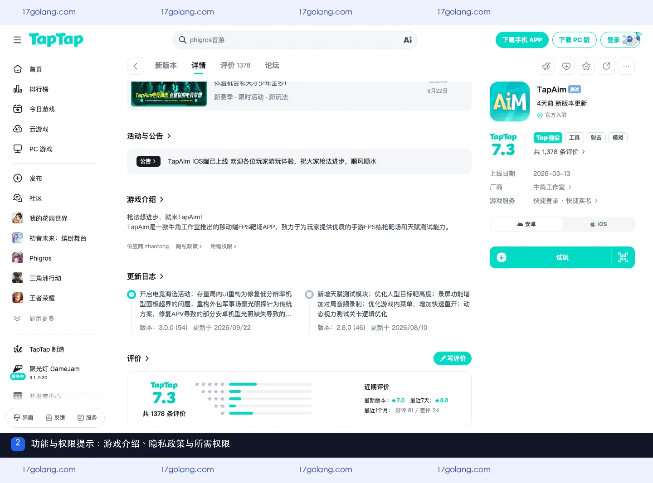Screen dimensions: 653x483
Task: Click 试玩 try-play button
Action: tap(562, 257)
